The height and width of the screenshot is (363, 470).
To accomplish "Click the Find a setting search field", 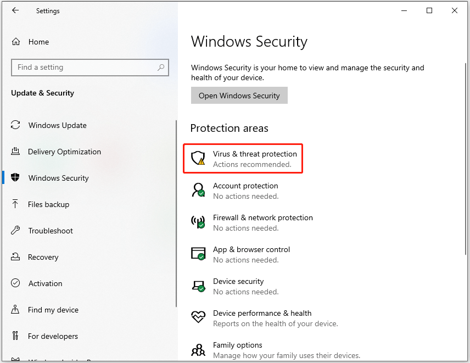I will [90, 67].
